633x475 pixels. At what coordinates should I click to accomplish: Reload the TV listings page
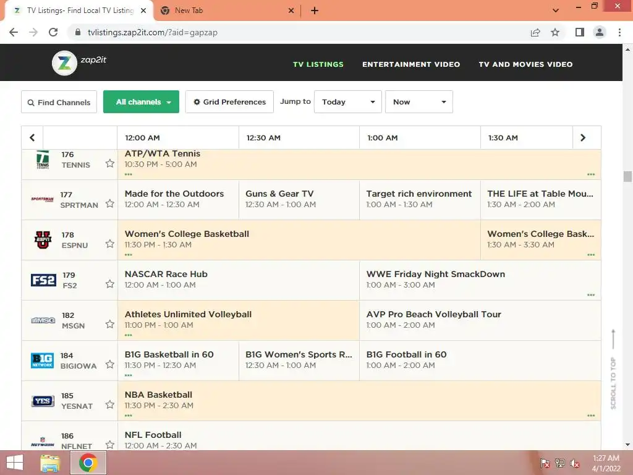(x=53, y=32)
